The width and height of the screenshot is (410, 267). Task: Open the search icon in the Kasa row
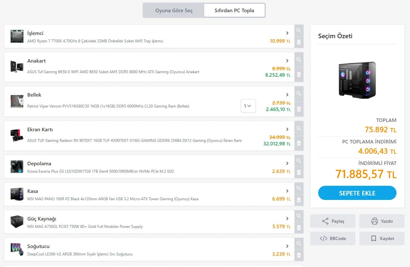[x=299, y=188]
